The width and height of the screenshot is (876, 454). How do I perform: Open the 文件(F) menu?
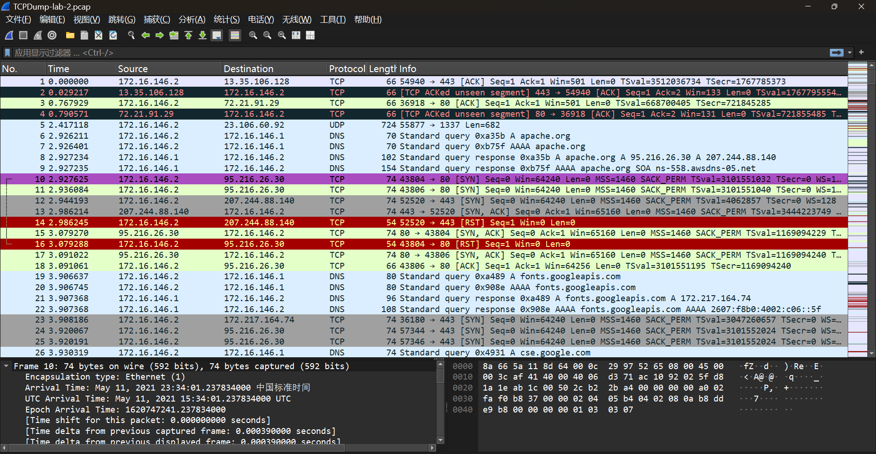click(x=18, y=20)
